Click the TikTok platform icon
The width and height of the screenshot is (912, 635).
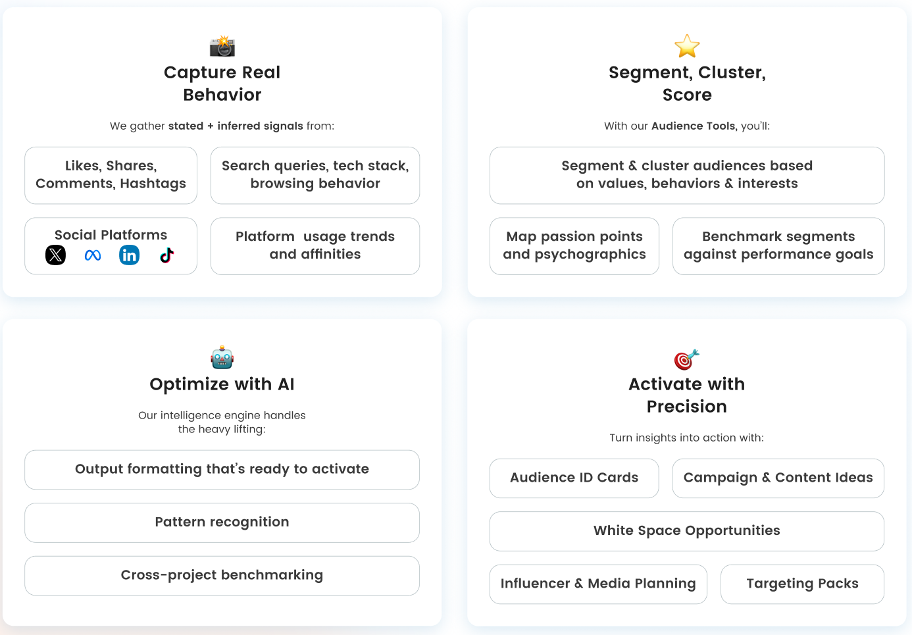(166, 255)
